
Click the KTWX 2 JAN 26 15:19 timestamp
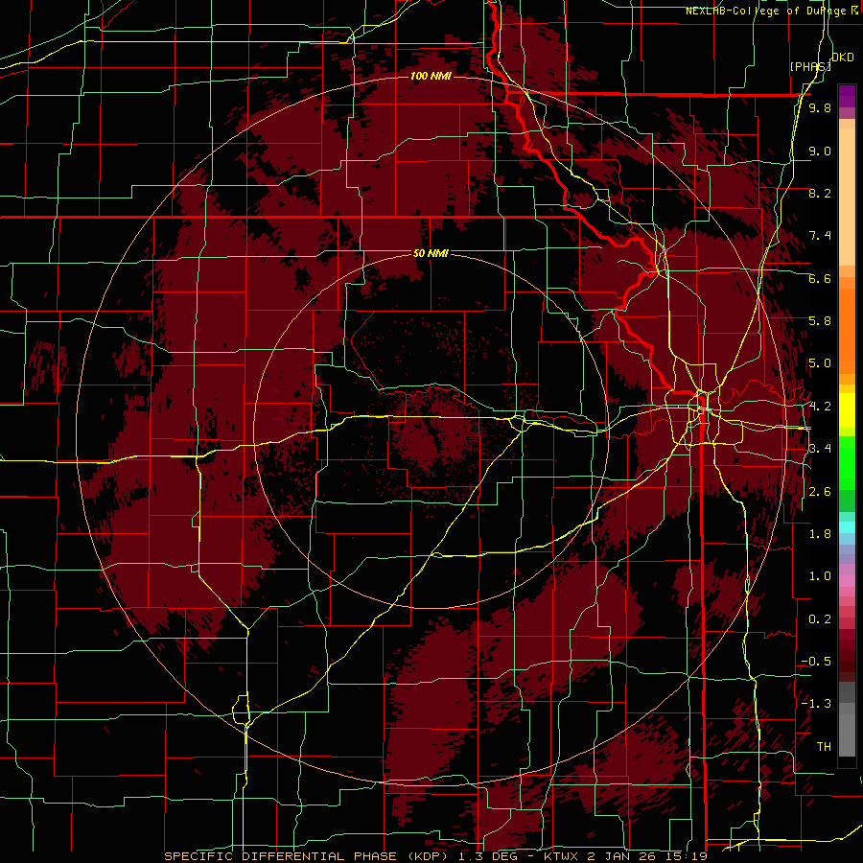(625, 856)
